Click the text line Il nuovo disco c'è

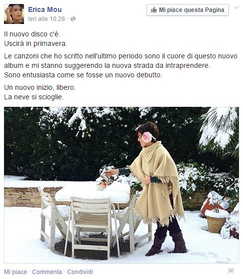[32, 34]
